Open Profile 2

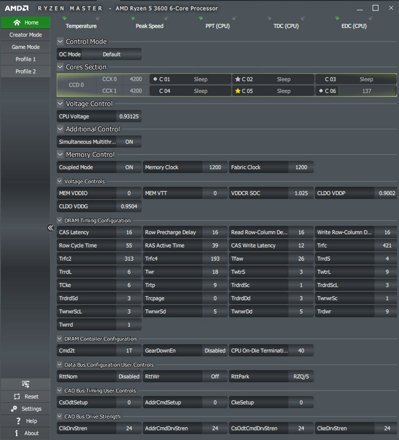(26, 71)
